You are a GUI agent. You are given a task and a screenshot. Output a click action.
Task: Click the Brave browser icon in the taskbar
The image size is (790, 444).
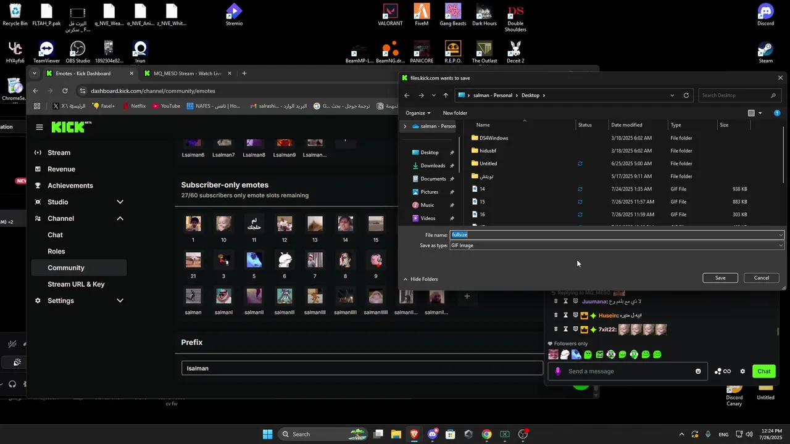414,434
